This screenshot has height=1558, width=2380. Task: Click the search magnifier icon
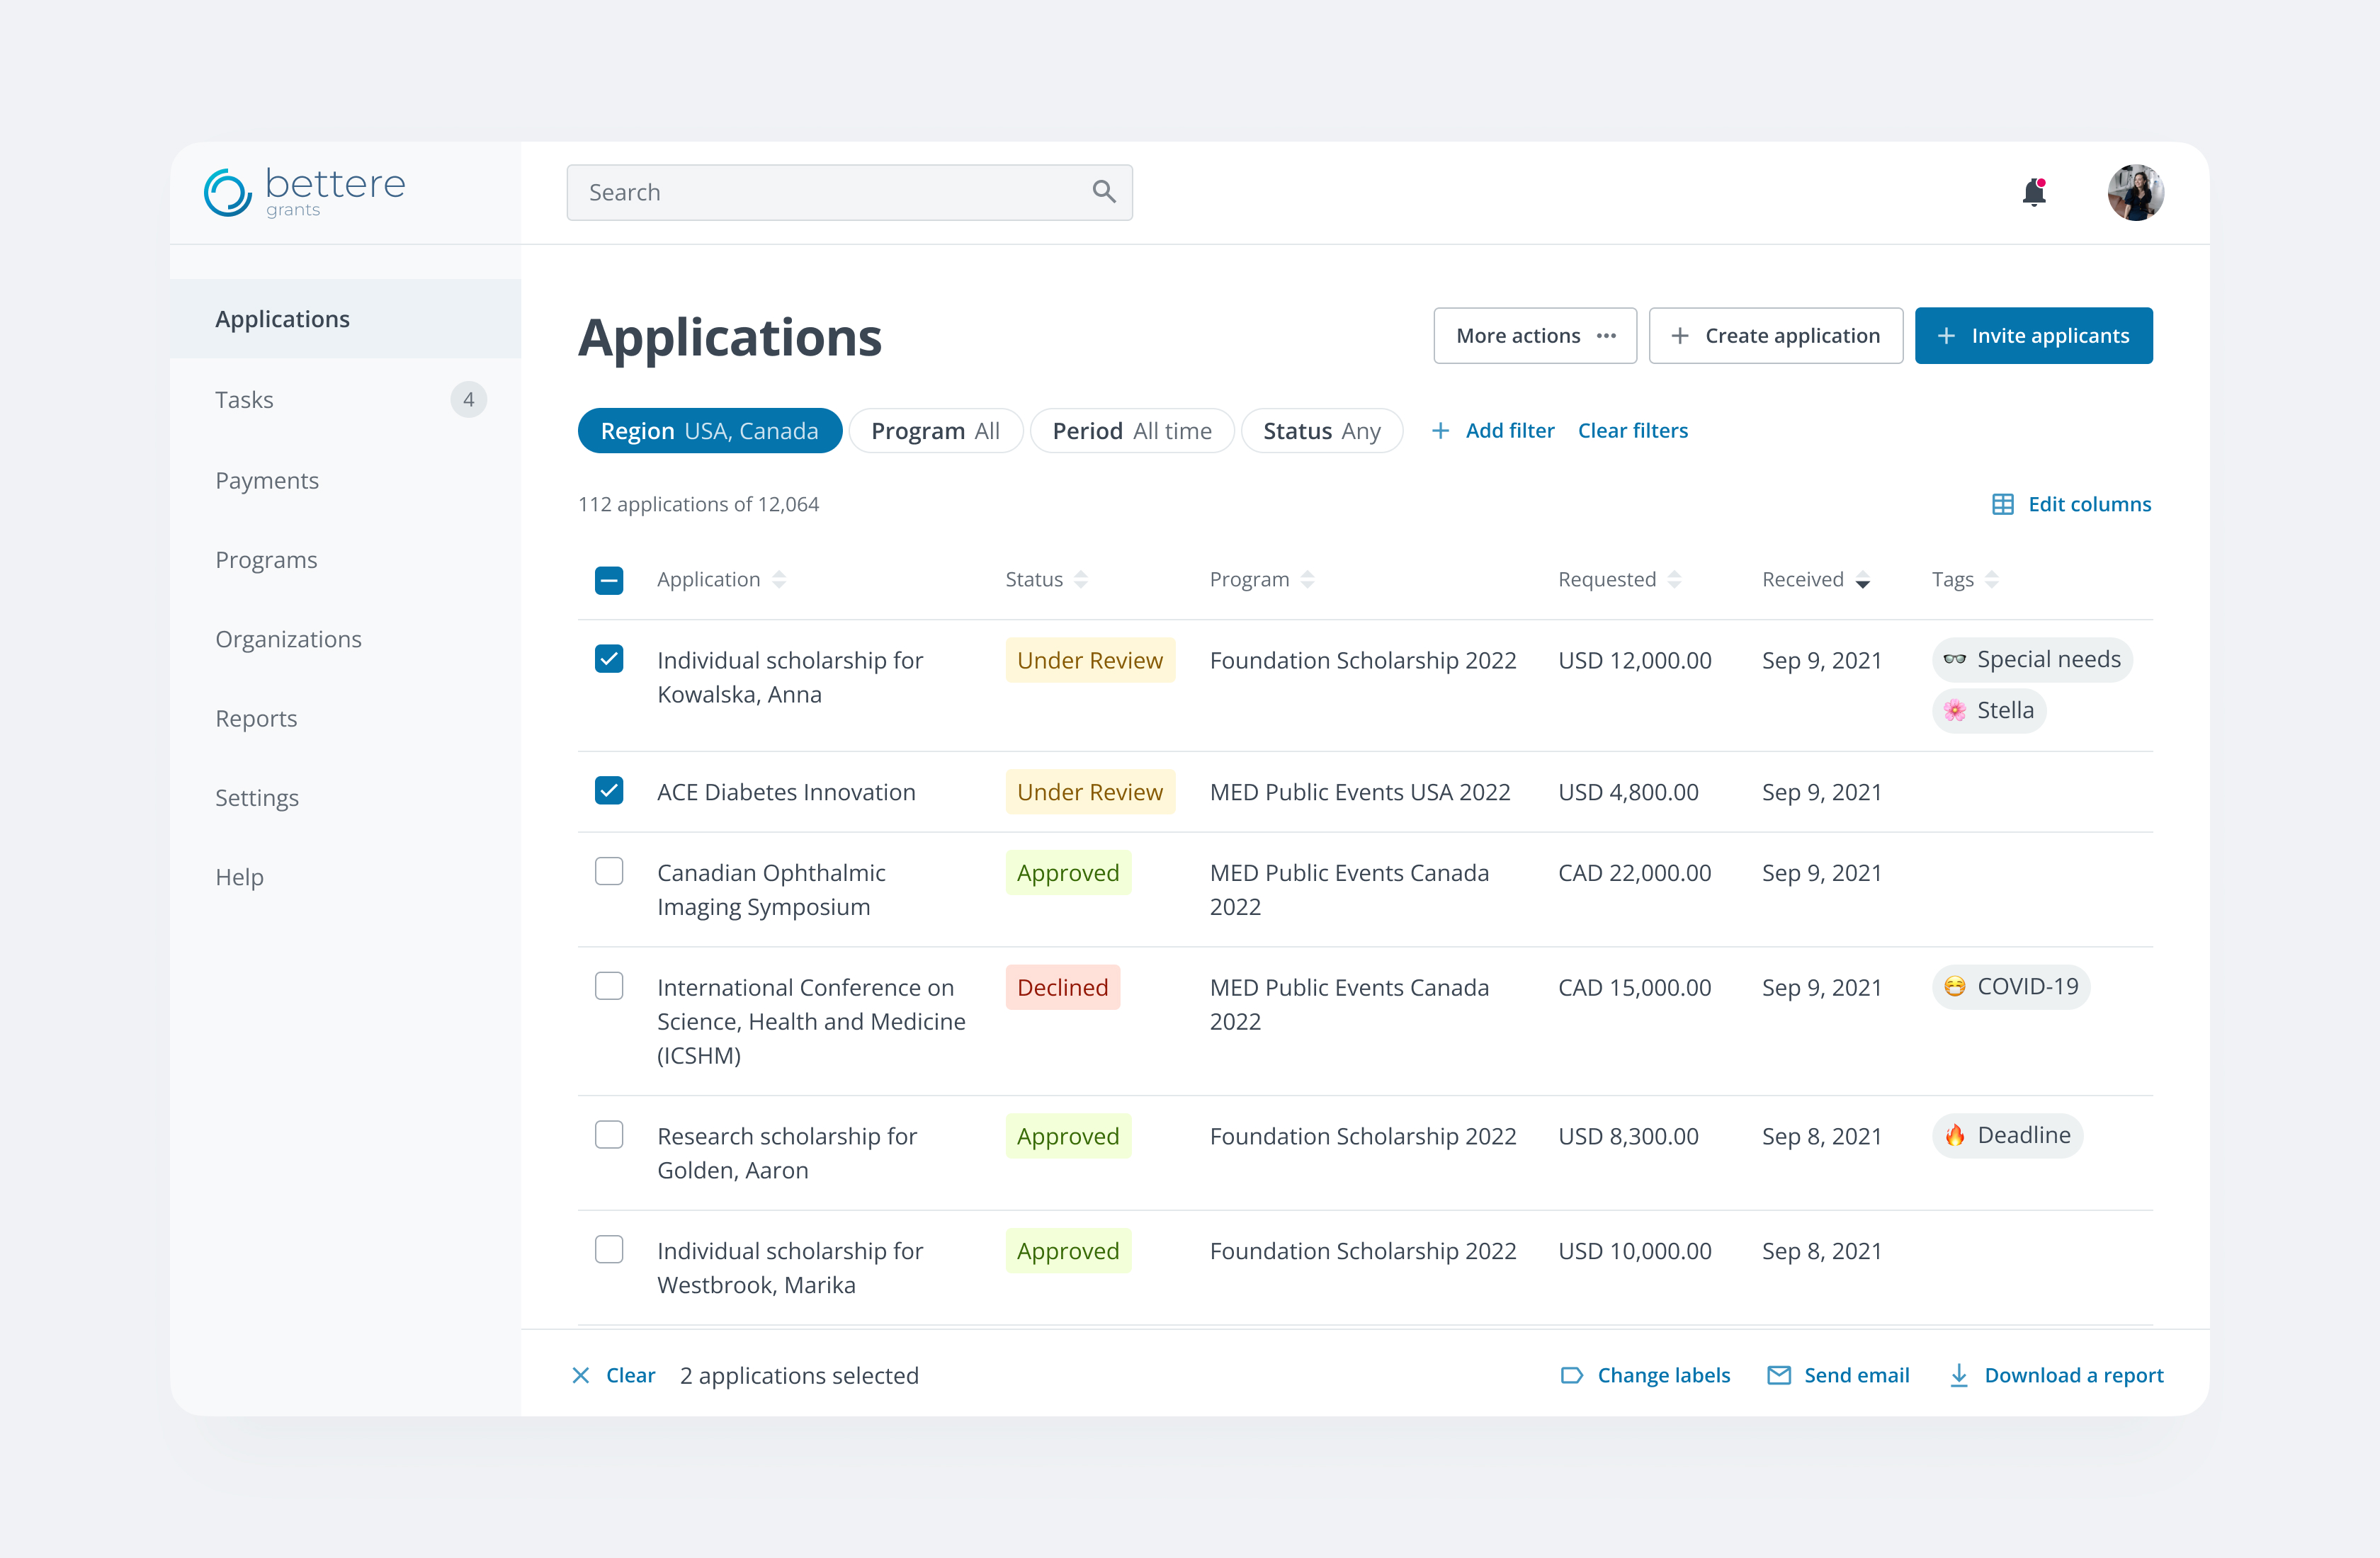pyautogui.click(x=1103, y=192)
